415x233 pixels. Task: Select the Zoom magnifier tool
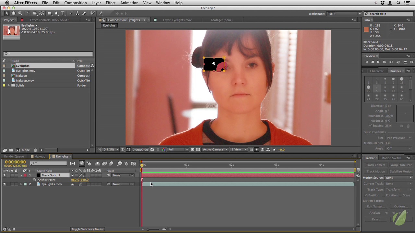tap(20, 13)
